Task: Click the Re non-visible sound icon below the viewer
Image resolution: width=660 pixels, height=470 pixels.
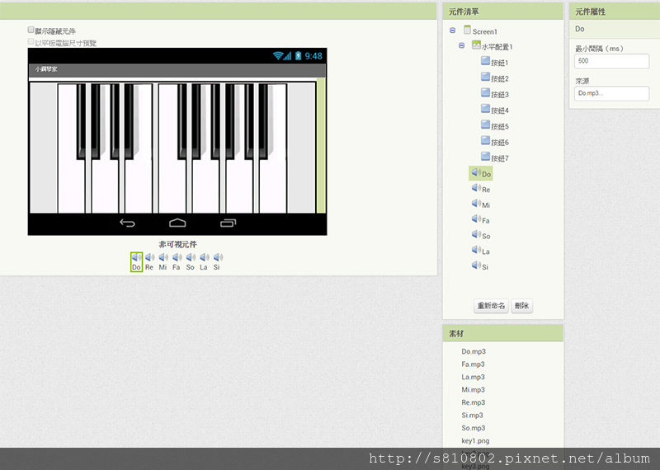Action: (x=149, y=261)
